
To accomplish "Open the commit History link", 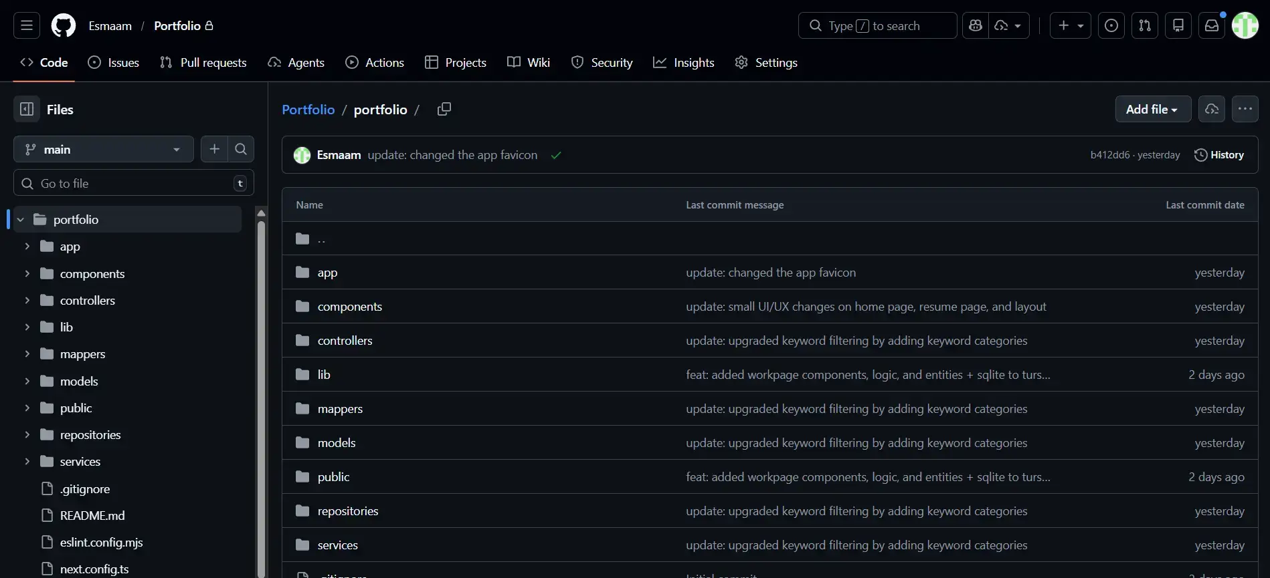I will tap(1218, 155).
